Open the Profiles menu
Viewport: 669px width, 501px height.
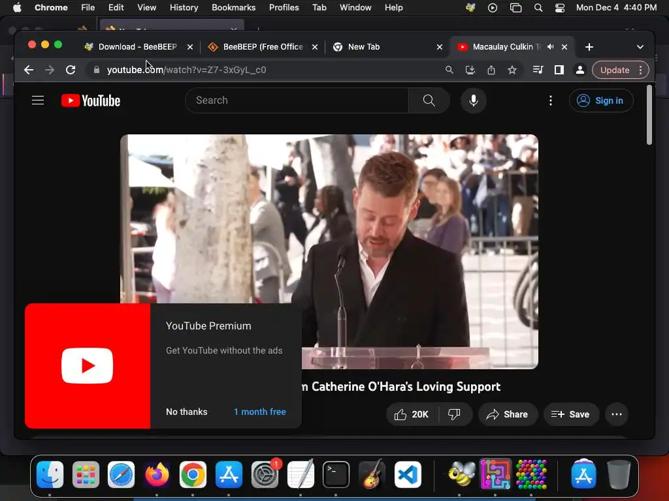[284, 8]
